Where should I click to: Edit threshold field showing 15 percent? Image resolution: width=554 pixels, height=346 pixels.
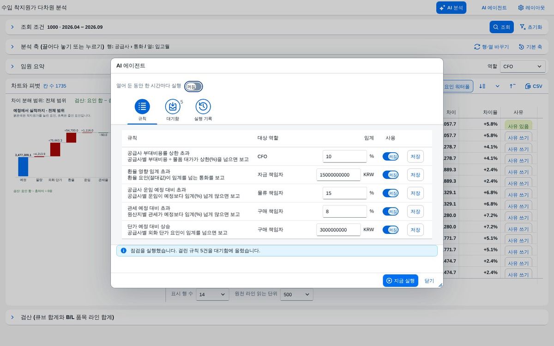344,193
